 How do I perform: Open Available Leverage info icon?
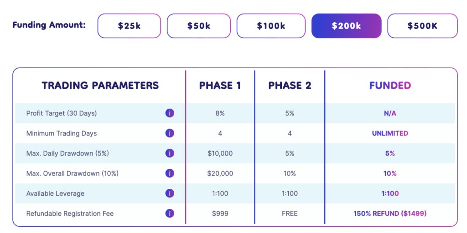(170, 193)
